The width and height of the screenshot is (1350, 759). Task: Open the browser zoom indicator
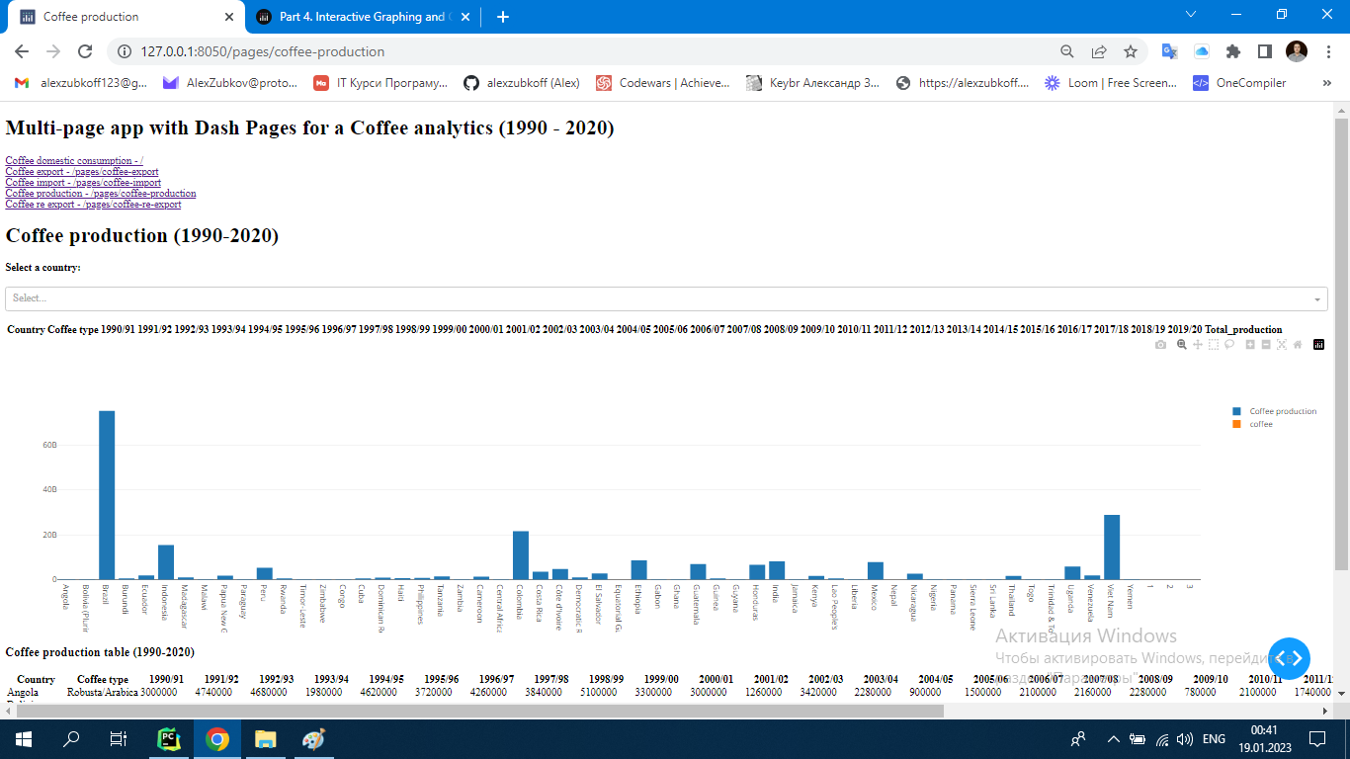click(1067, 51)
